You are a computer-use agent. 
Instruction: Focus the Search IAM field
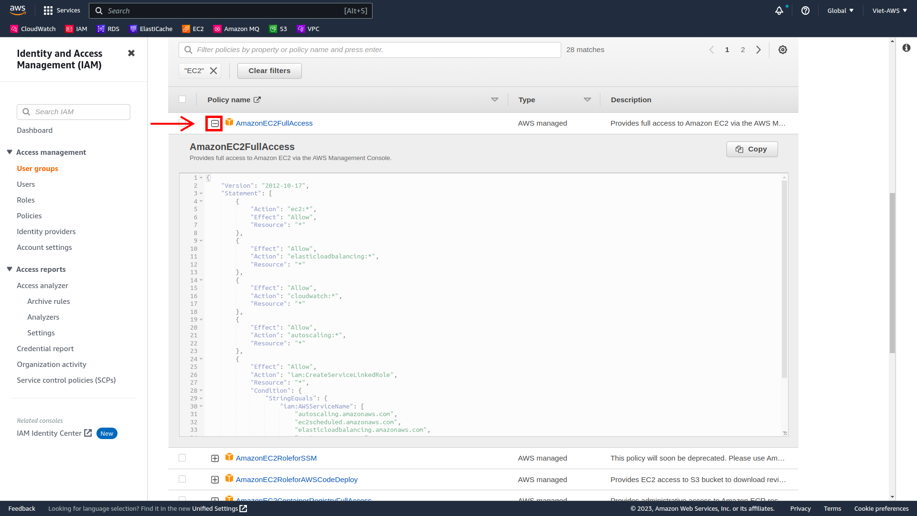[74, 112]
